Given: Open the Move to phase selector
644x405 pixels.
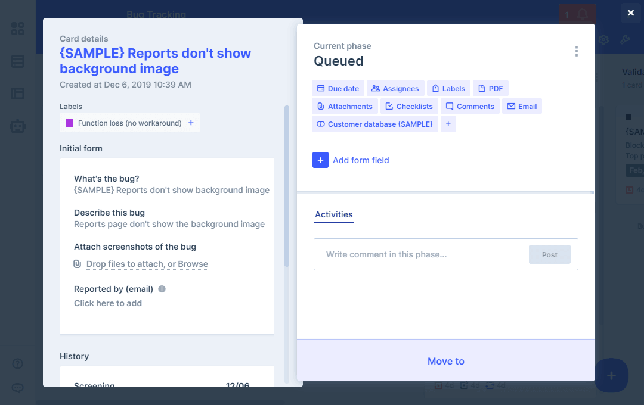Looking at the screenshot, I should coord(445,361).
